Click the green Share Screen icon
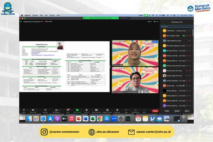Viewport: 213px width, 142px height. (x=78, y=109)
